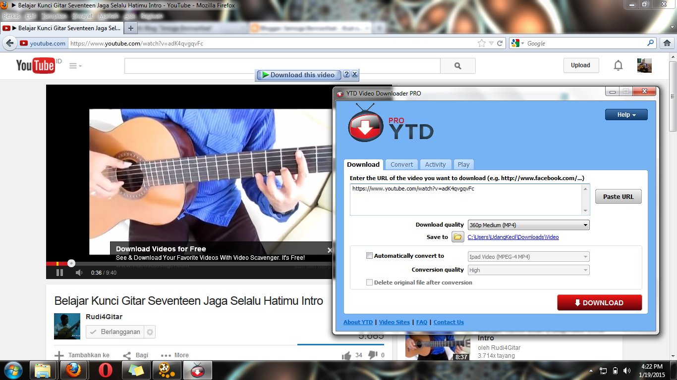Select the Download tab in YTD
677x380 pixels.
point(363,164)
